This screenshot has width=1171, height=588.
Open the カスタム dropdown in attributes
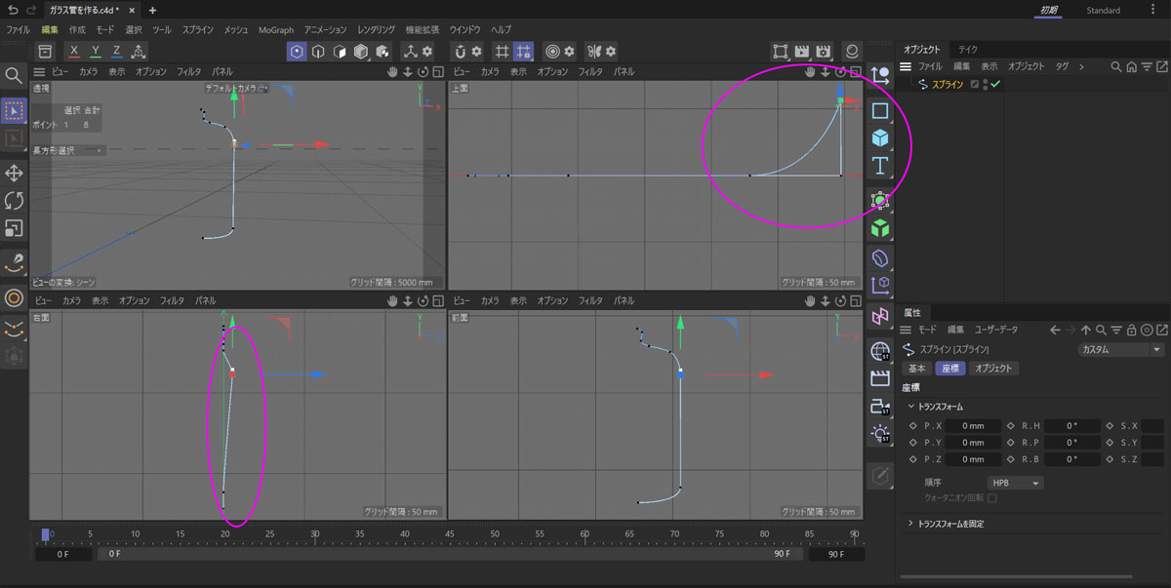1121,349
